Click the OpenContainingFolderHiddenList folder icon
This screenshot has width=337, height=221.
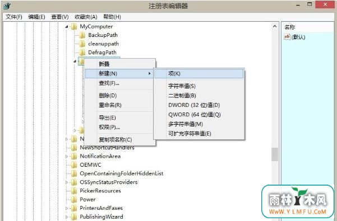click(x=73, y=173)
